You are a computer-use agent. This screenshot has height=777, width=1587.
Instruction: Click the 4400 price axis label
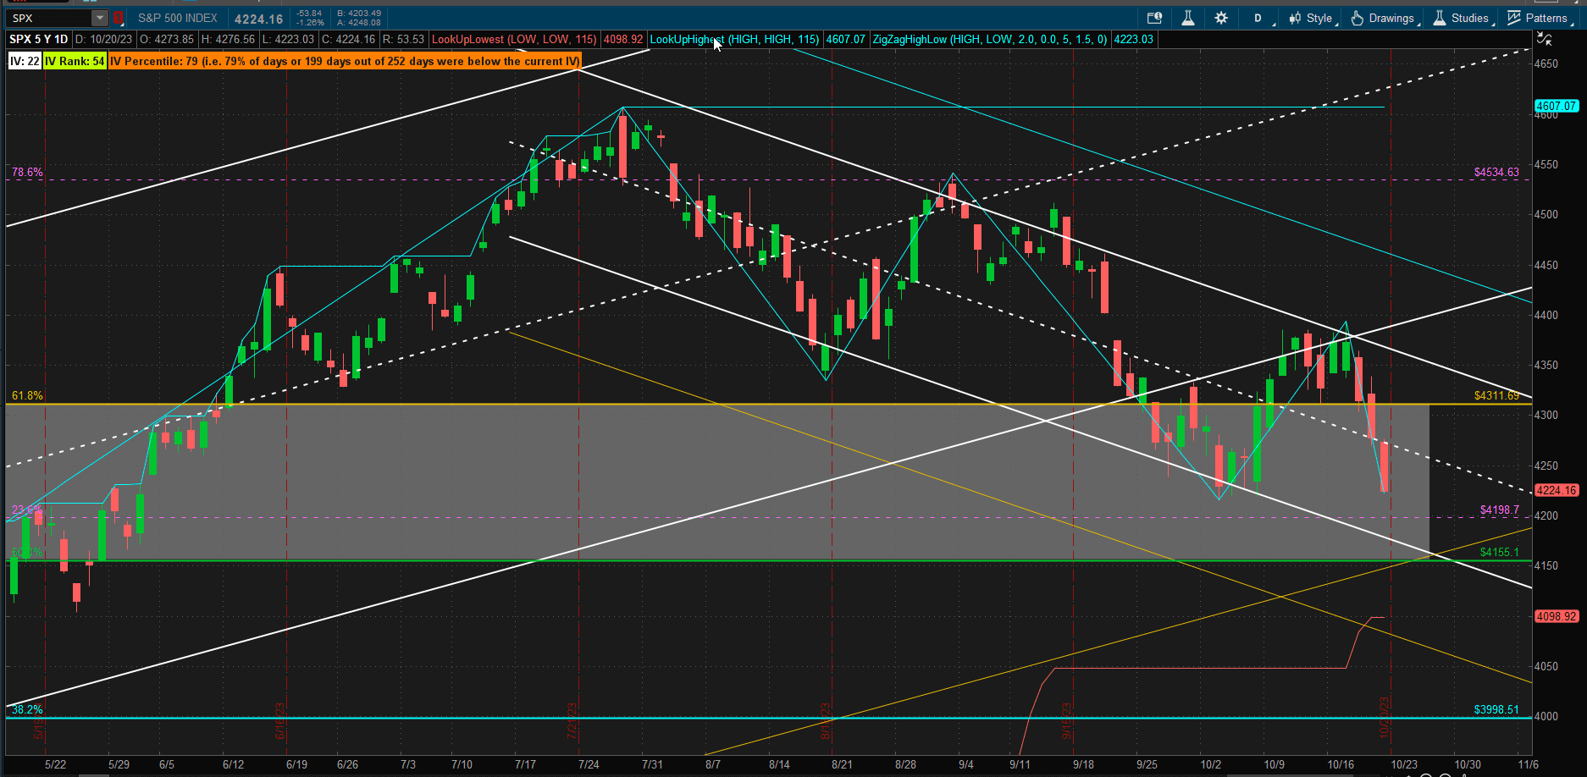(1546, 315)
